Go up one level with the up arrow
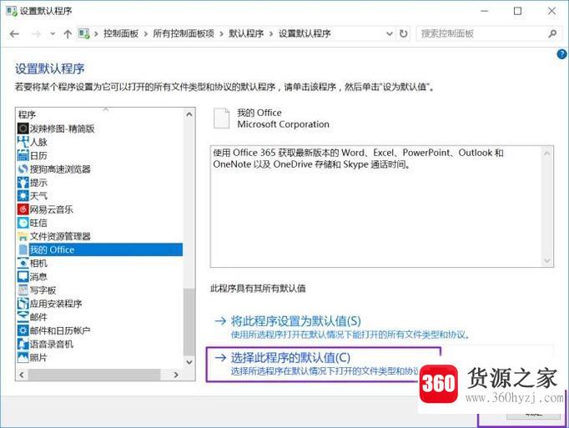The image size is (569, 428). 68,34
